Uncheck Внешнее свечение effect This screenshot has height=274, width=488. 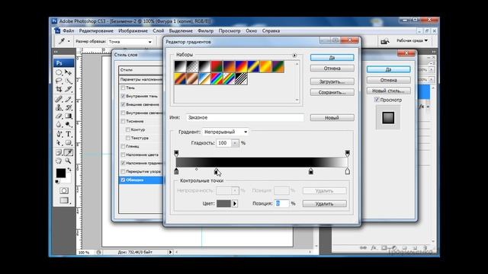pos(123,105)
